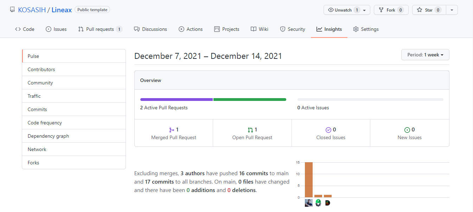Image resolution: width=473 pixels, height=212 pixels.
Task: Click the Projects board icon
Action: click(x=217, y=29)
